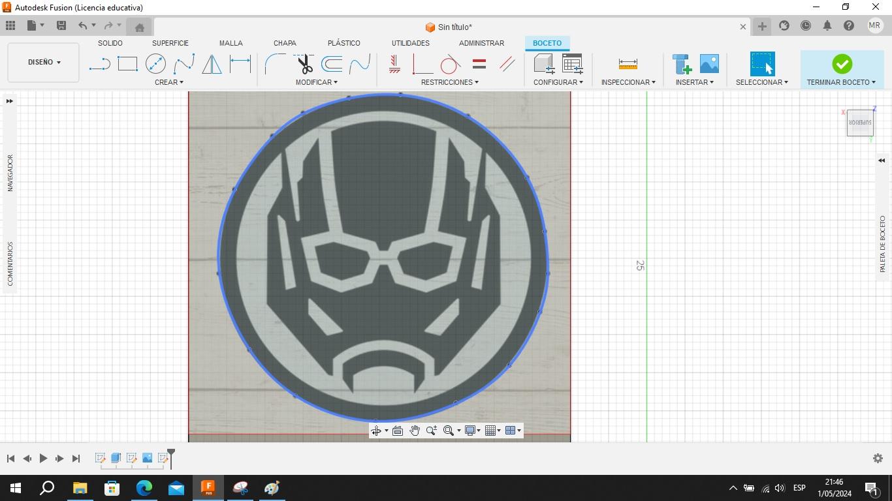Open the File menu dropdown

pyautogui.click(x=36, y=25)
